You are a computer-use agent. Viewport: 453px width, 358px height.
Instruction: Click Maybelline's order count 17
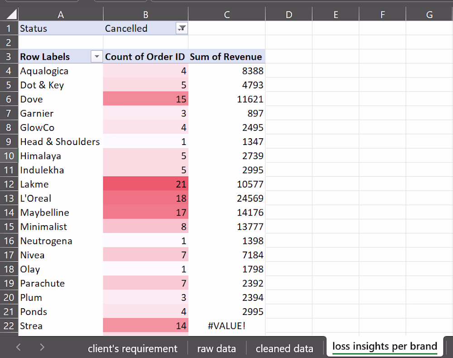(x=145, y=213)
